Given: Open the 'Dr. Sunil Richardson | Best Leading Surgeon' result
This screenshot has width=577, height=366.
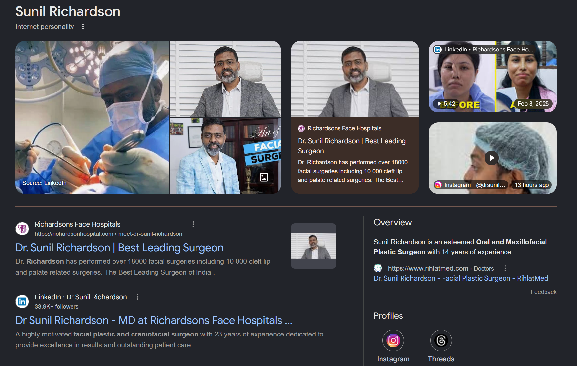Looking at the screenshot, I should tap(119, 248).
